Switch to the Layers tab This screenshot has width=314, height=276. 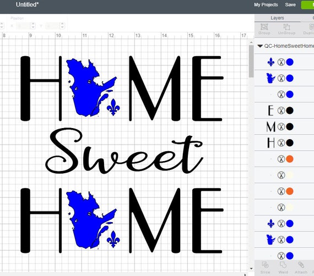pos(277,18)
